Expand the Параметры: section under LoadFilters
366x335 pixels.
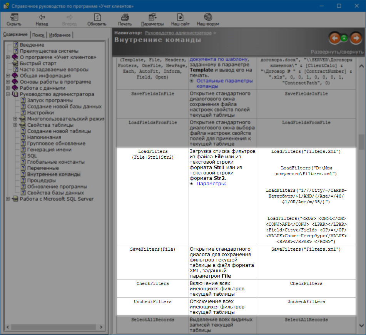click(211, 184)
